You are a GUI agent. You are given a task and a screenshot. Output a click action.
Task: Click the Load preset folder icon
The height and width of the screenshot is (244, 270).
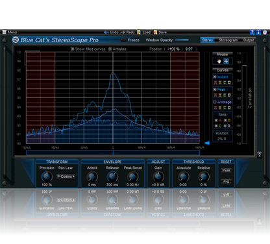(139, 32)
